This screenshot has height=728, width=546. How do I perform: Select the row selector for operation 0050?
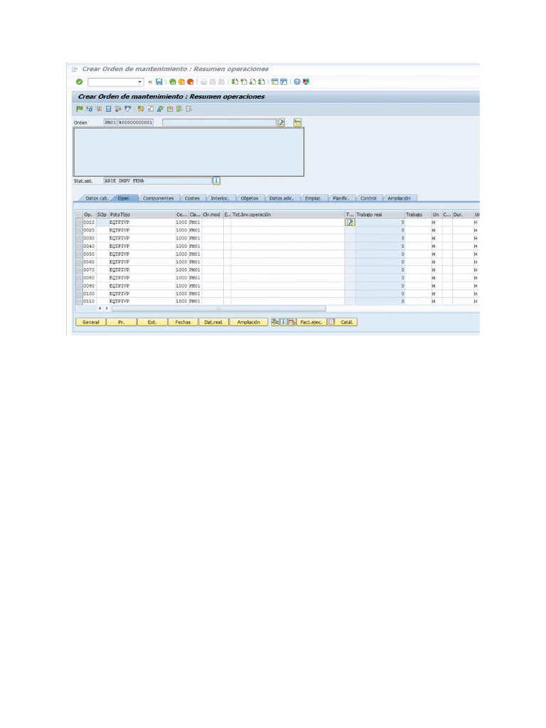79,254
